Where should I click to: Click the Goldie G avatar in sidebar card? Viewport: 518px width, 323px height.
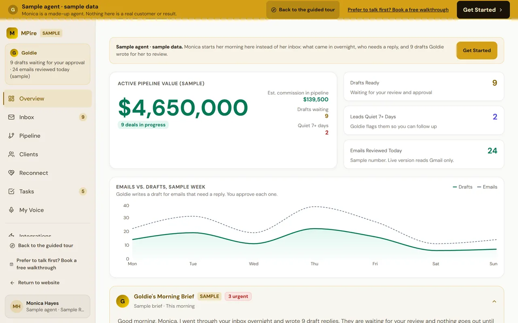click(x=14, y=53)
